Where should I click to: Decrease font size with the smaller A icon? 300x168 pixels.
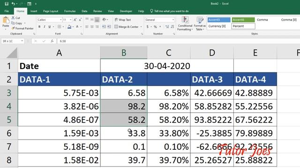click(x=80, y=20)
